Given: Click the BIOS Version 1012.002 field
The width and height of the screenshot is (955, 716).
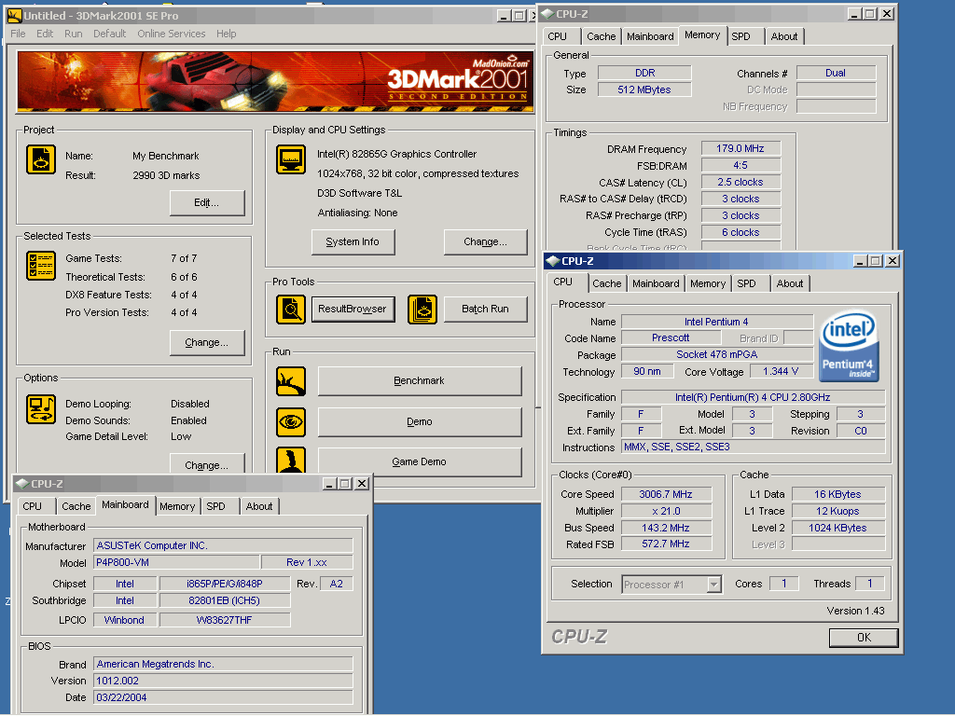Looking at the screenshot, I should (x=223, y=681).
